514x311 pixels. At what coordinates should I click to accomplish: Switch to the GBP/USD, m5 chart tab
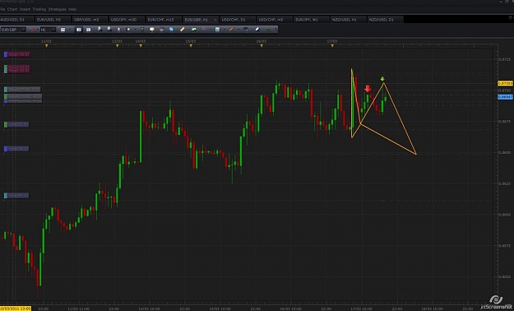90,20
